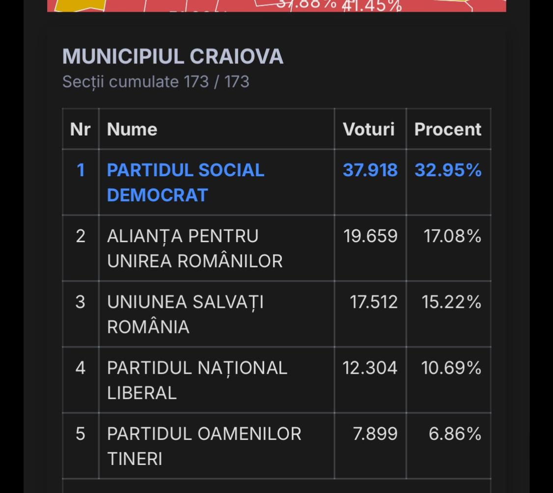The height and width of the screenshot is (493, 553).
Task: Click the 17.08% percentage cell
Action: pos(452,236)
